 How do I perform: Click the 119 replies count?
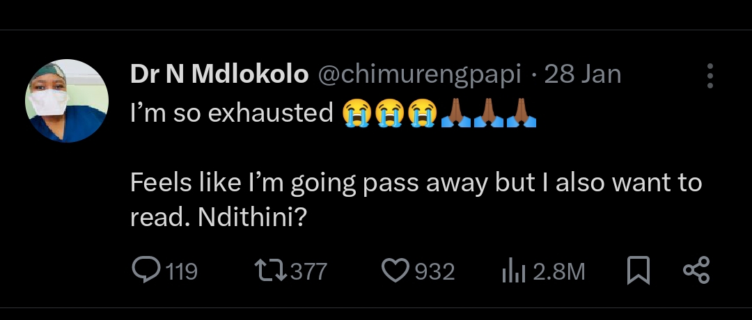(x=182, y=271)
